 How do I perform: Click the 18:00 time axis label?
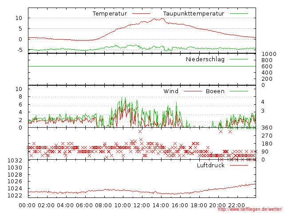click(x=199, y=205)
